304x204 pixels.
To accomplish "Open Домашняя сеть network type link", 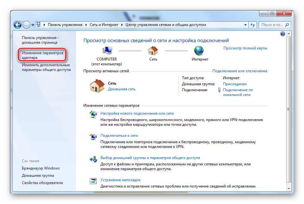I will click(x=121, y=89).
